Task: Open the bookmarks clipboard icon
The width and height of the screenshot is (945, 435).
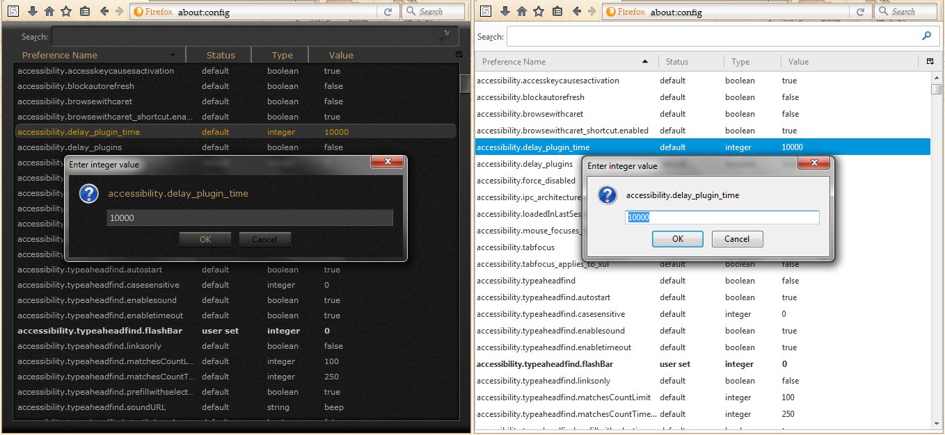Action: click(x=84, y=11)
